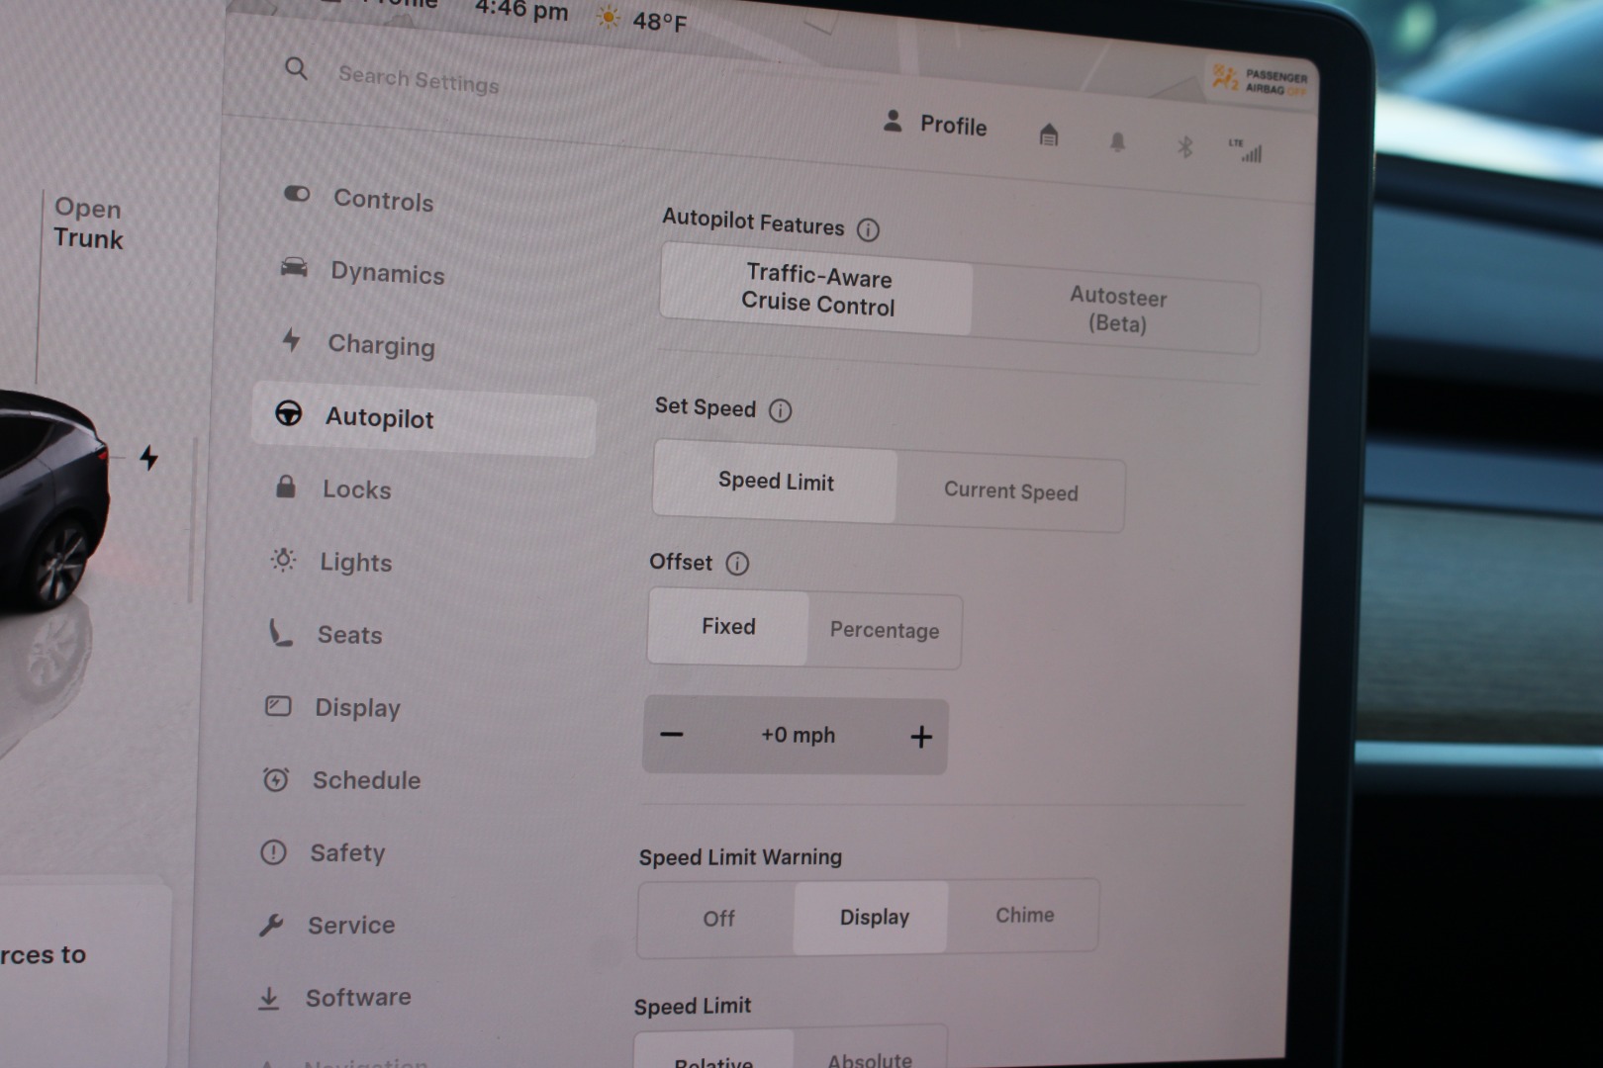Viewport: 1603px width, 1068px height.
Task: Focus the Search Settings field
Action: [x=418, y=79]
